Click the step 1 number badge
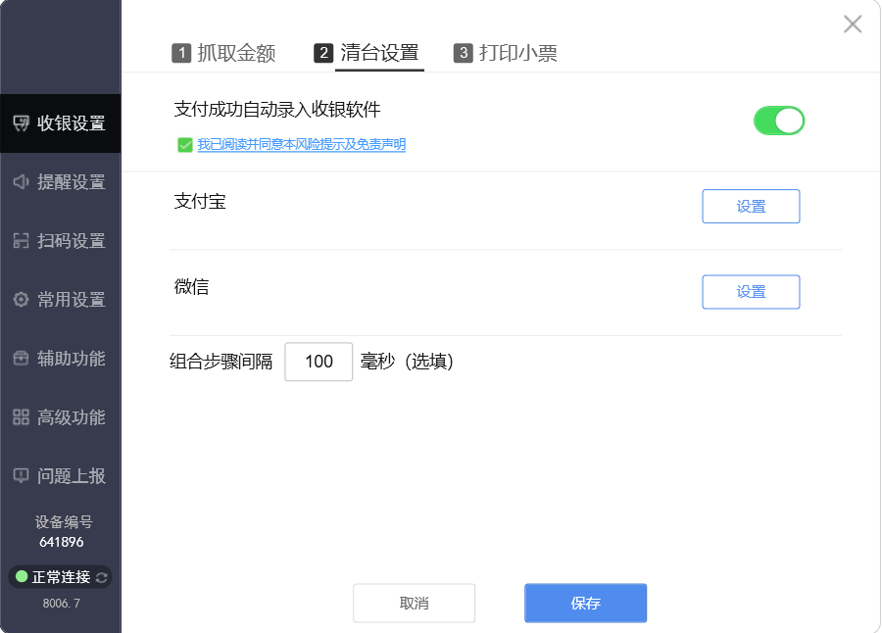The width and height of the screenshot is (882, 633). pos(181,53)
